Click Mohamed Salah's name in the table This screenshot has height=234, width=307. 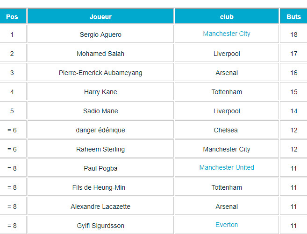100,54
